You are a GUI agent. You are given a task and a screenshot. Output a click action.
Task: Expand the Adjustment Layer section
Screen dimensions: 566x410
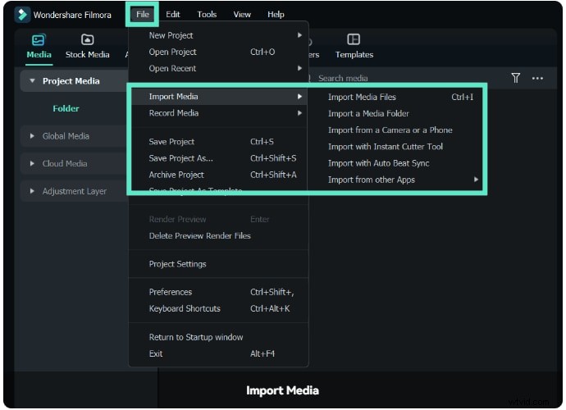pyautogui.click(x=33, y=191)
